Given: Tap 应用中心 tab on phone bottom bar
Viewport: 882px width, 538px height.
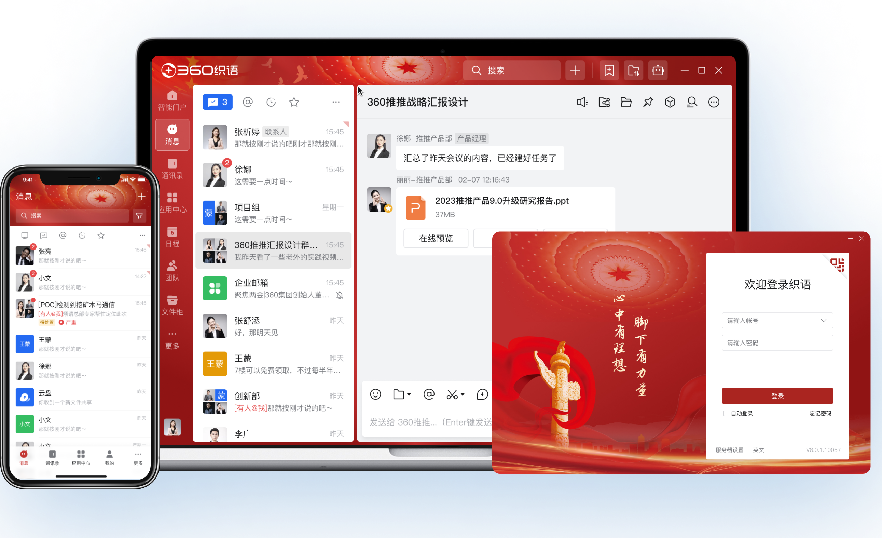Looking at the screenshot, I should [x=81, y=457].
